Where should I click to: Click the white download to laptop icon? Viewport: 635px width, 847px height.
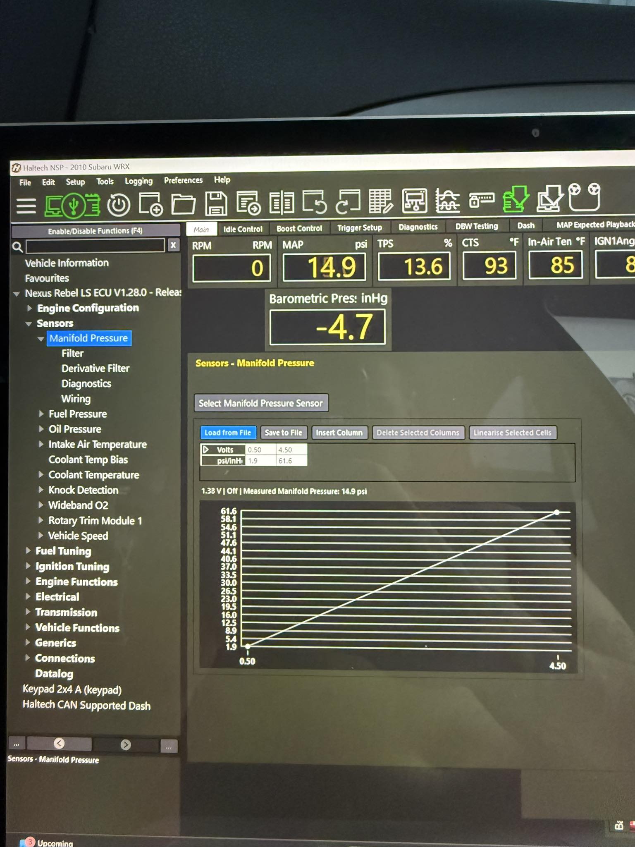pyautogui.click(x=550, y=198)
